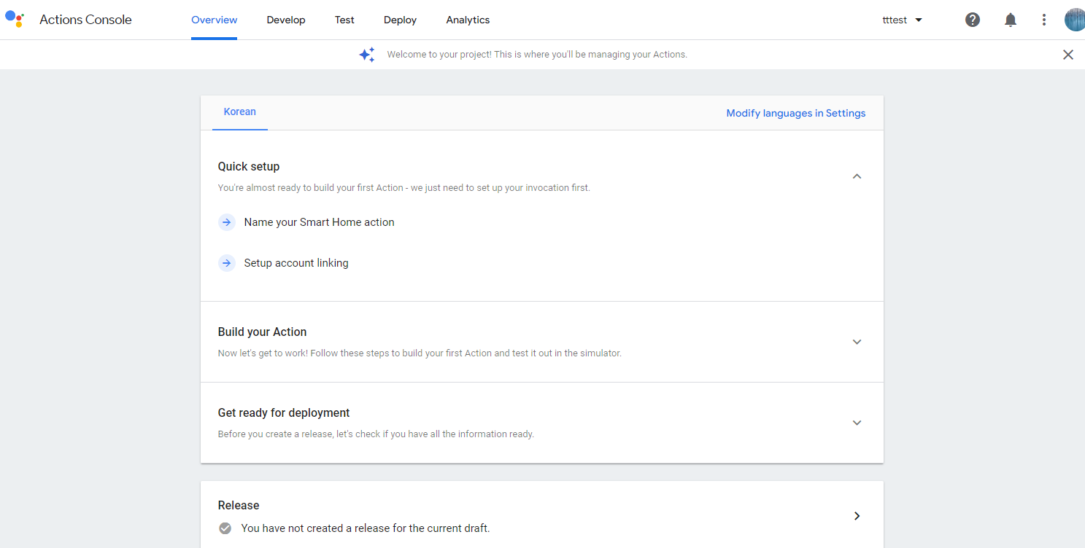1085x548 pixels.
Task: Click the check circle icon under Release
Action: click(x=225, y=528)
